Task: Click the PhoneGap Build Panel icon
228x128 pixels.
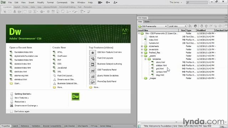Action: [x=93, y=82]
